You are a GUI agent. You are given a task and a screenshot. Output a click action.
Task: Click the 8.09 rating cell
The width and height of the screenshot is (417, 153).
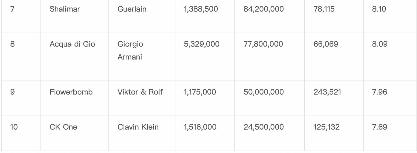tap(390, 57)
